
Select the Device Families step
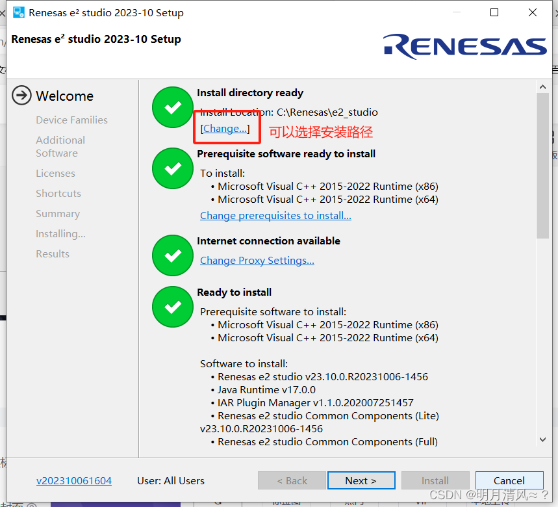(x=71, y=120)
